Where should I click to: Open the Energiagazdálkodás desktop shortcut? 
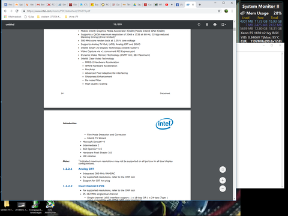[36, 207]
